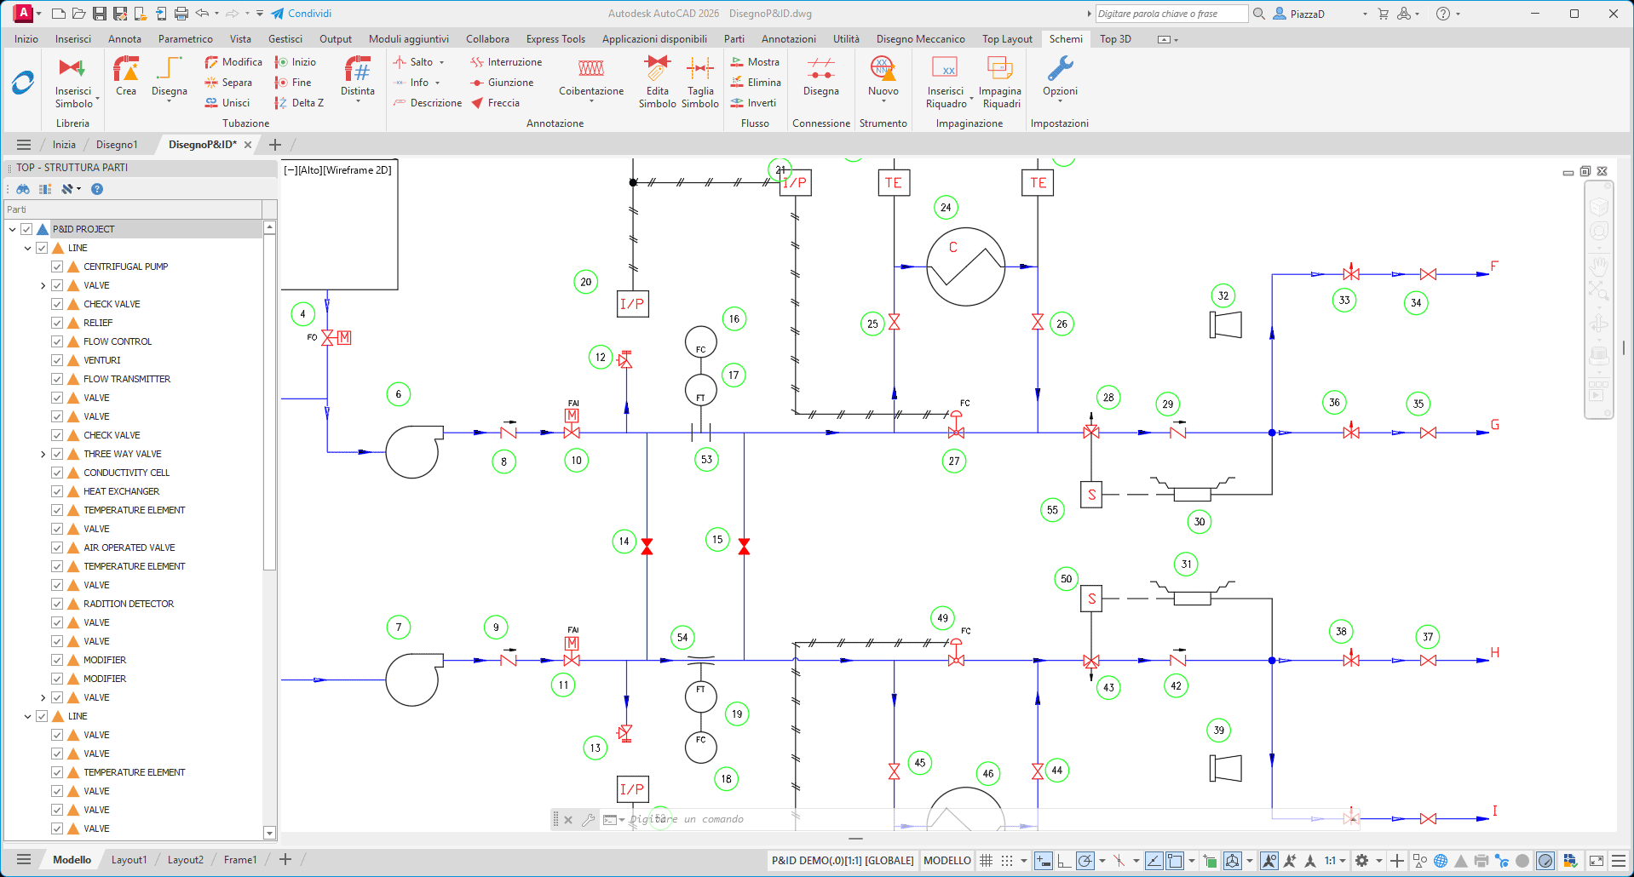Click the Coibentazione annotation icon
Screen dimensions: 1634x877
click(x=591, y=70)
